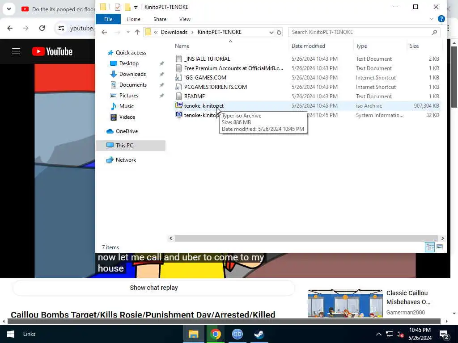Refresh the KinitoPET-TENOKE folder
This screenshot has height=343, width=458.
coord(279,32)
